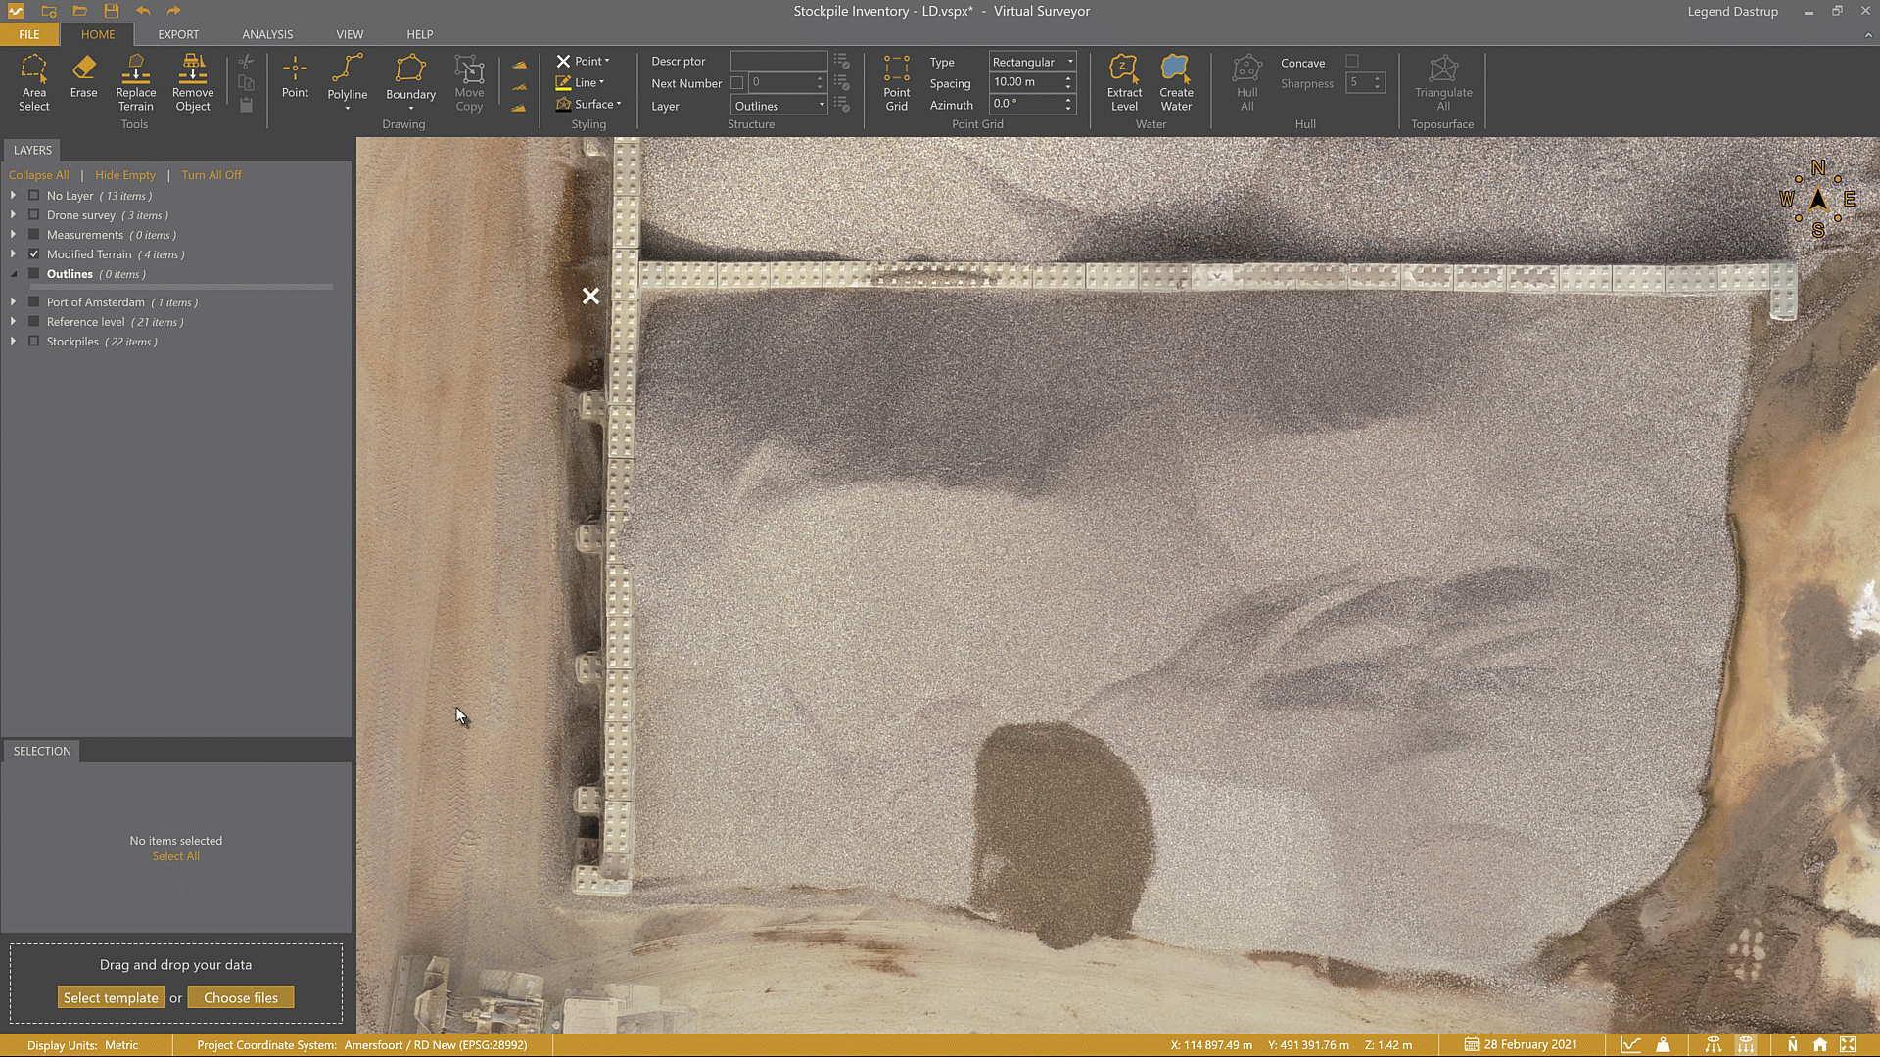This screenshot has height=1057, width=1880.
Task: Increase the Spacing value with its stepper
Action: (x=1067, y=77)
